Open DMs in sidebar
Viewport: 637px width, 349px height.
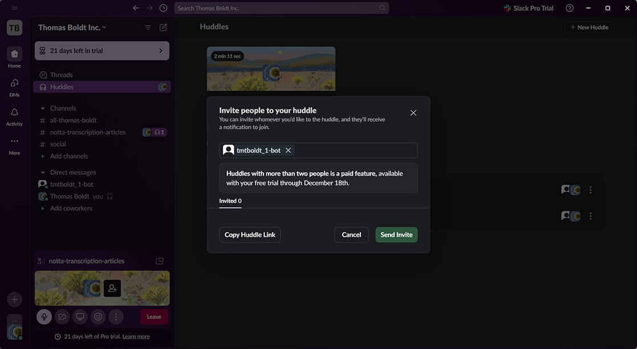tap(14, 87)
